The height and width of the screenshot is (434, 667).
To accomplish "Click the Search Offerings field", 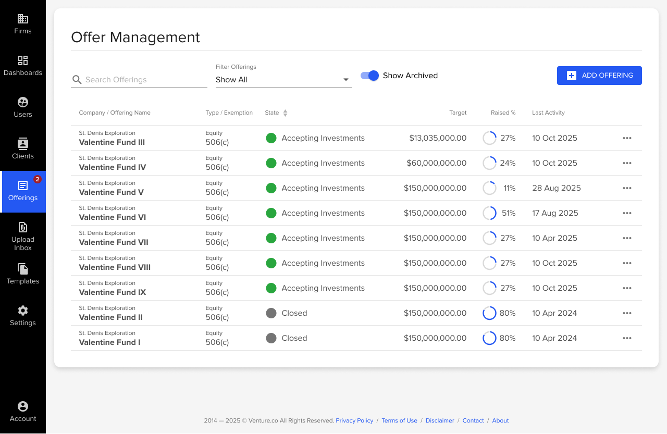I will (145, 80).
